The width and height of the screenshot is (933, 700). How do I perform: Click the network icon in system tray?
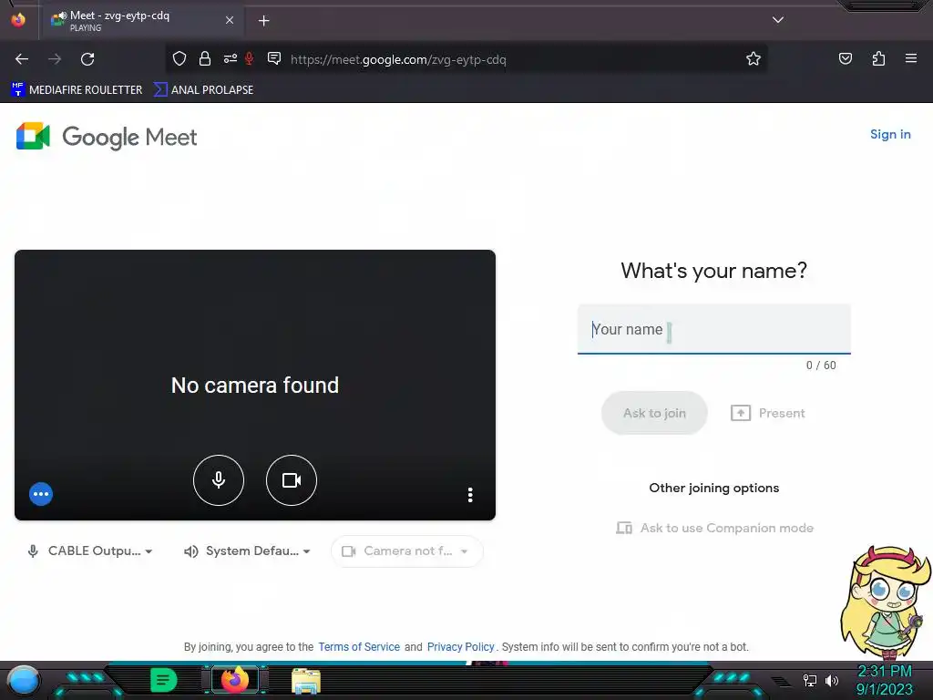pyautogui.click(x=809, y=680)
